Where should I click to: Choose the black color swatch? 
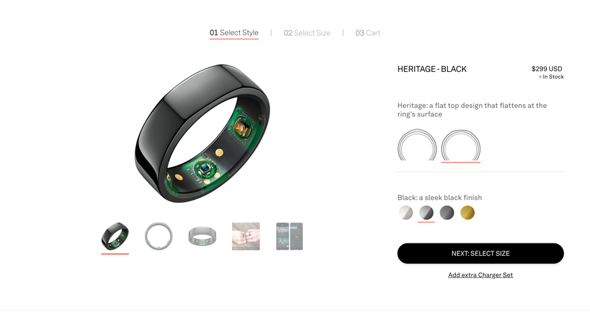[426, 213]
